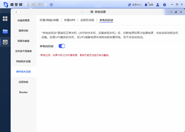
Task: Click the system settings sidebar icon
Action: point(5,42)
